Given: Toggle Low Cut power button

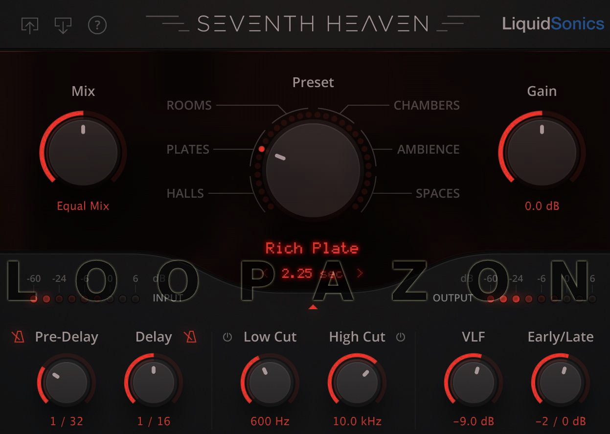Looking at the screenshot, I should tap(227, 337).
